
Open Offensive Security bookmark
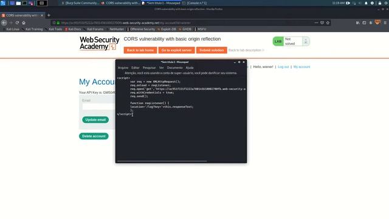141,29
